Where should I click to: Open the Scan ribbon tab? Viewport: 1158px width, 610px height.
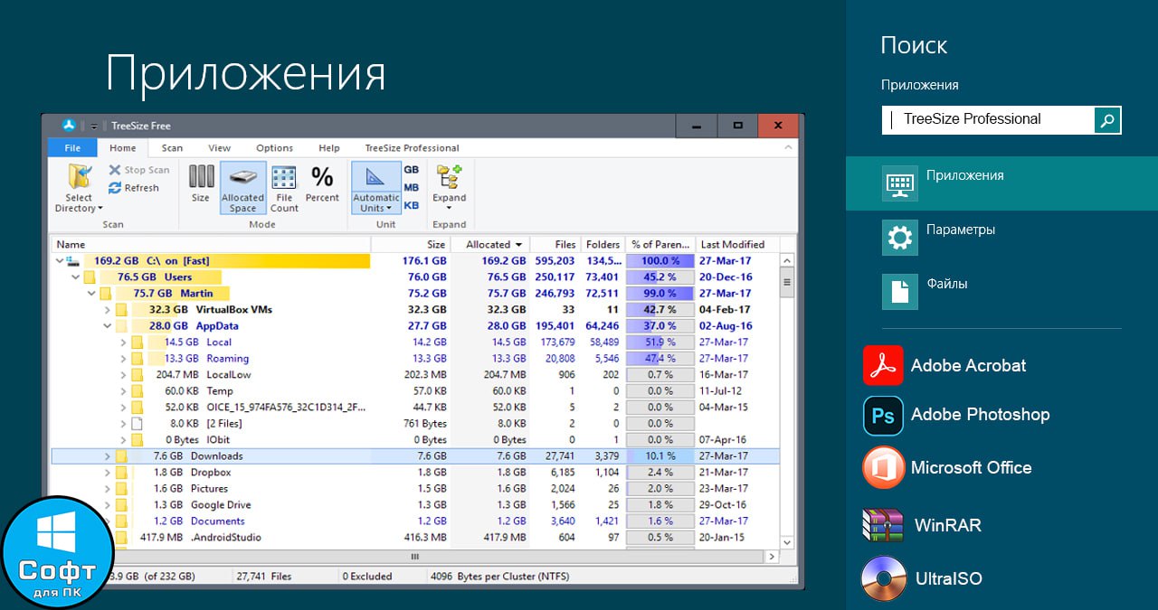pos(172,148)
